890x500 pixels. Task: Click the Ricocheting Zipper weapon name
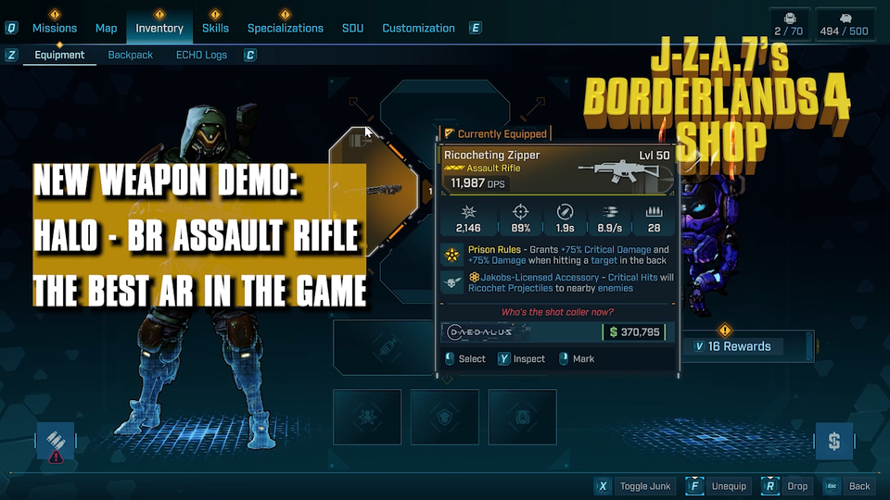tap(491, 155)
